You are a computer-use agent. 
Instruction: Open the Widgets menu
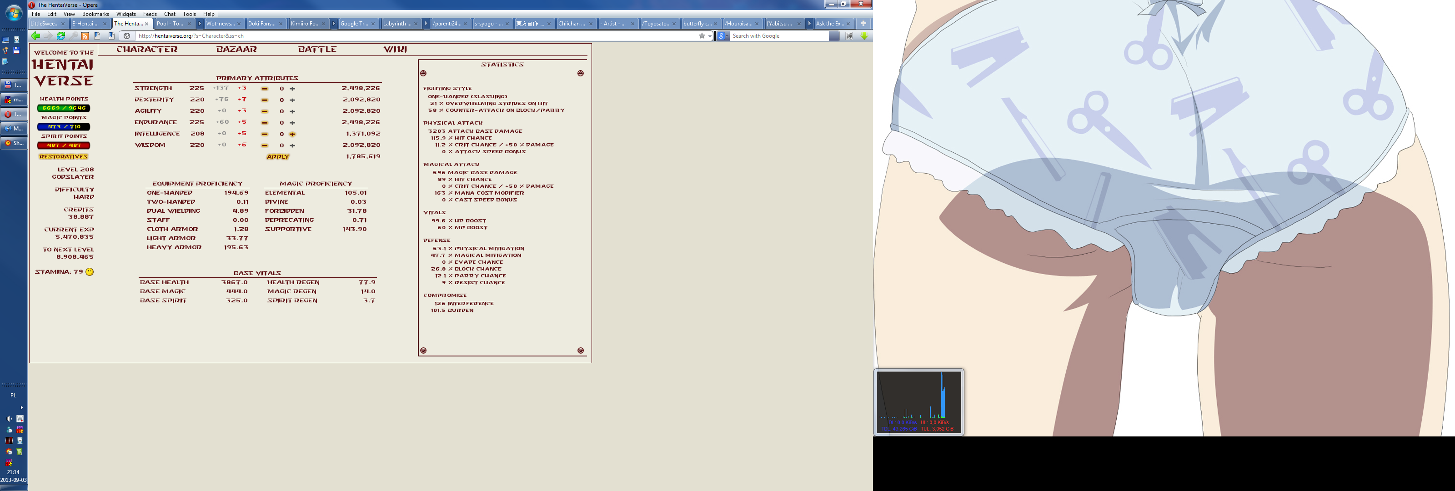click(x=126, y=14)
